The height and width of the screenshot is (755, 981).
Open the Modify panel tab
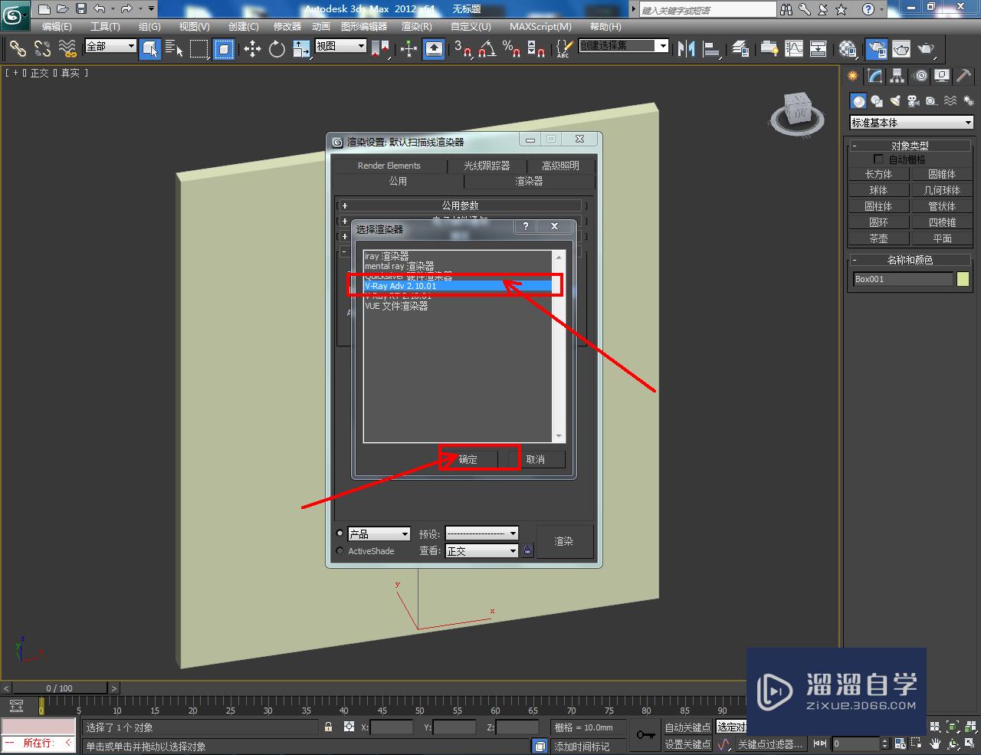875,76
